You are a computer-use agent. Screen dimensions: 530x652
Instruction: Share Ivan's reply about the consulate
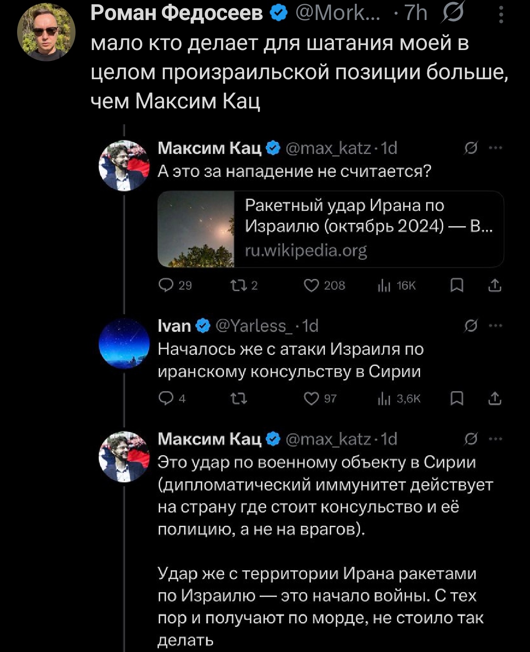tap(495, 399)
